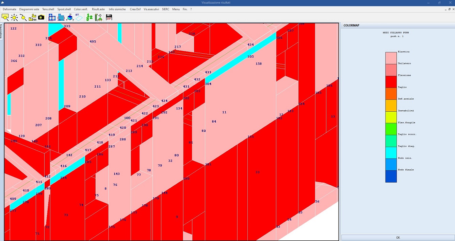Image resolution: width=455 pixels, height=241 pixels.
Task: Save the view as BMP image
Action: 109,17
